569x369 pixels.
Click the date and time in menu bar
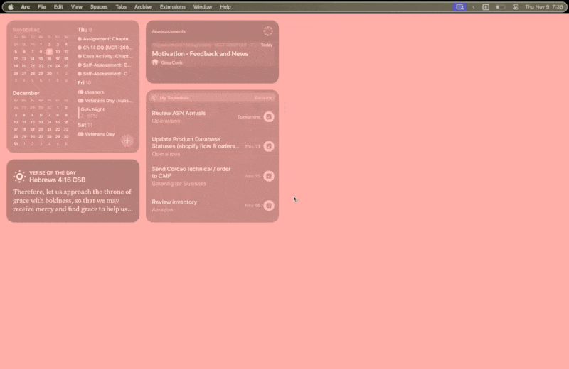point(543,6)
